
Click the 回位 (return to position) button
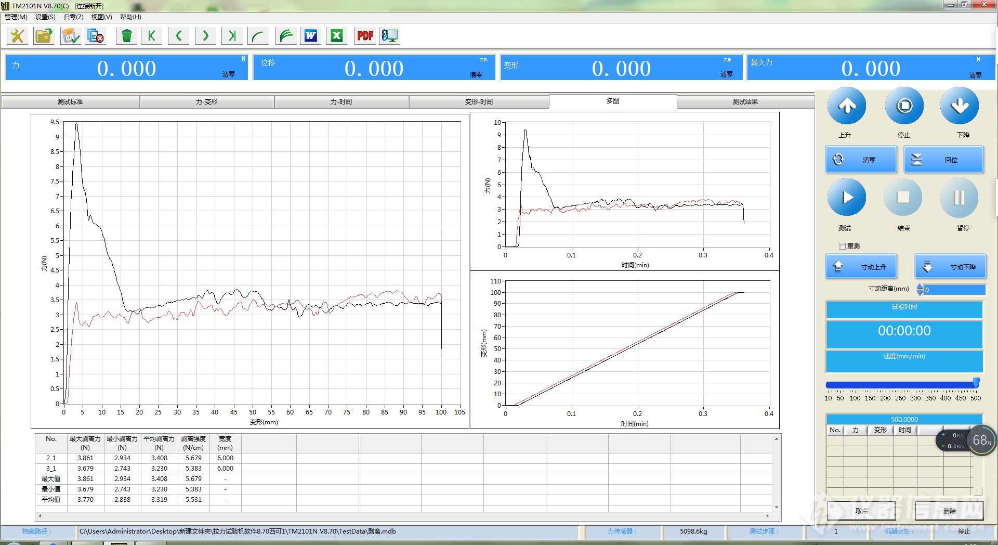pos(944,160)
